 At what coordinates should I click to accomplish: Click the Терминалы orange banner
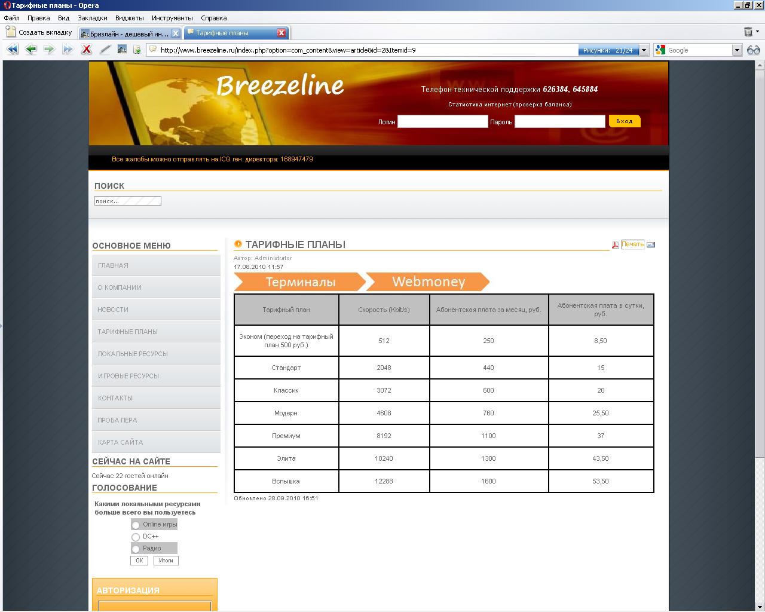click(x=300, y=281)
